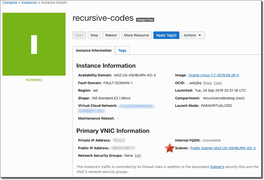Click the Move Resource button

[x=136, y=35]
